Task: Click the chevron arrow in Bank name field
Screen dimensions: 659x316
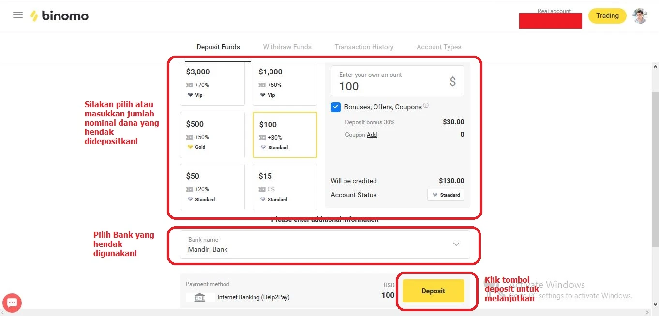Action: click(456, 244)
